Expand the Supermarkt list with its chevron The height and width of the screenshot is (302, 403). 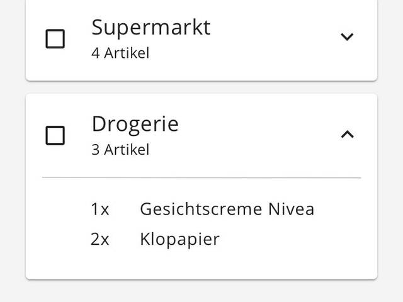[347, 37]
